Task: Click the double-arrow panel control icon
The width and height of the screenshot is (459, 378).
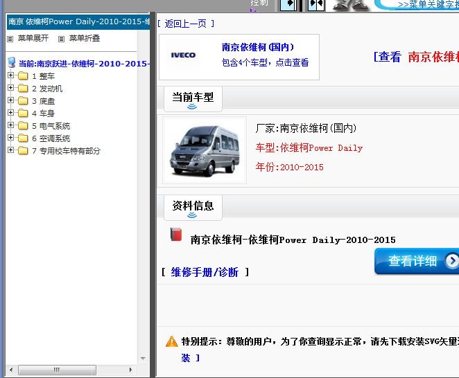Action: pos(316,4)
